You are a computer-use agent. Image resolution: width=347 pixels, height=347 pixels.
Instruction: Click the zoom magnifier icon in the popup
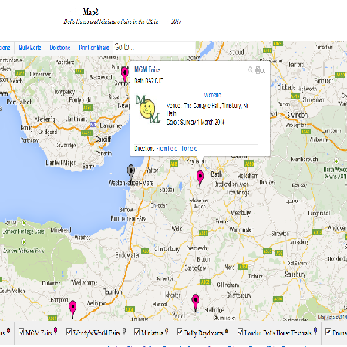pos(251,69)
